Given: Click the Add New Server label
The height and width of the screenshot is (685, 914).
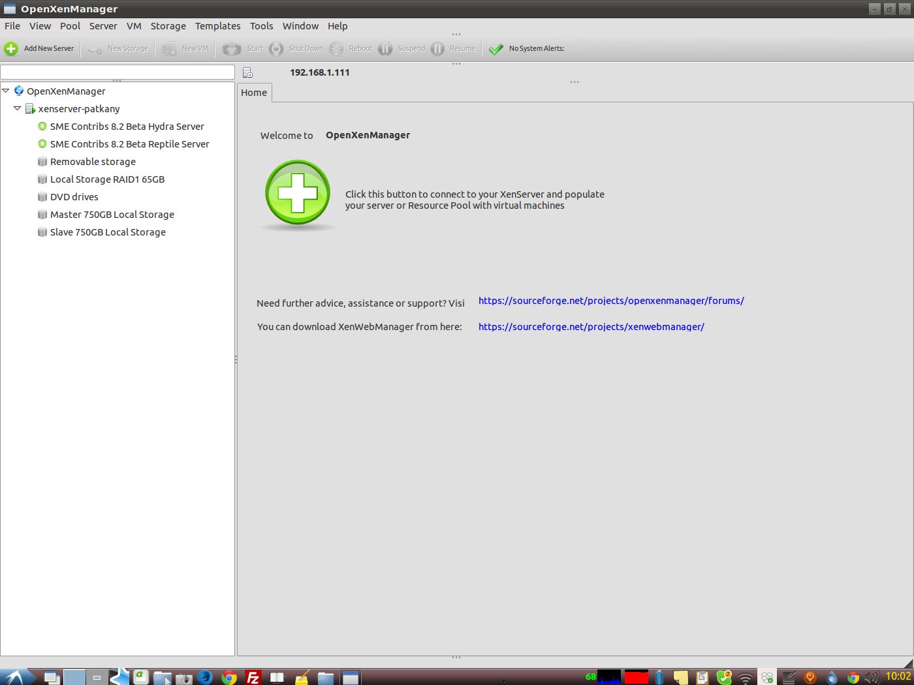Looking at the screenshot, I should pyautogui.click(x=49, y=49).
